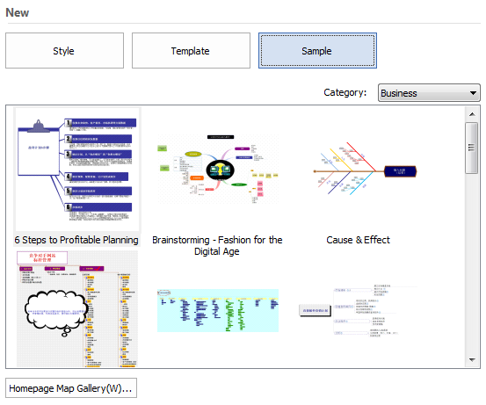Select the thought-cloud sample thumbnail in second row

point(76,309)
